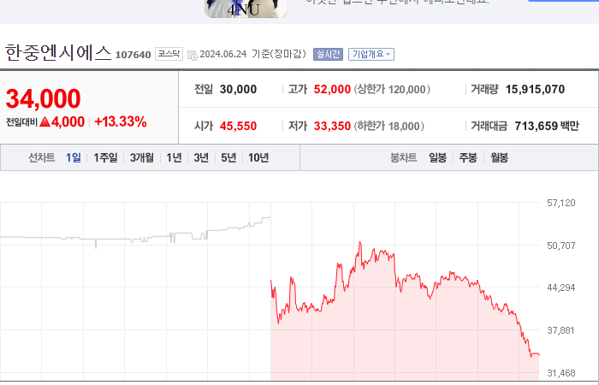This screenshot has width=599, height=385.
Task: Click the 37,881 axis label
Action: [560, 330]
